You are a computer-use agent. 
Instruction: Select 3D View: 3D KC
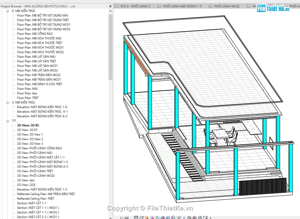28,125
